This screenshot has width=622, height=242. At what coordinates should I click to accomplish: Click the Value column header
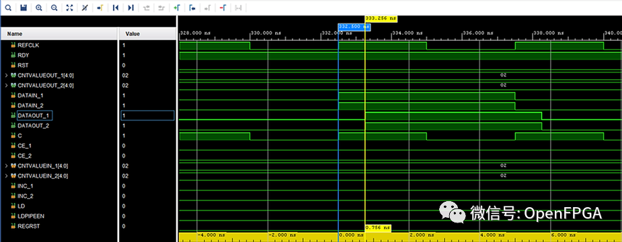[147, 34]
